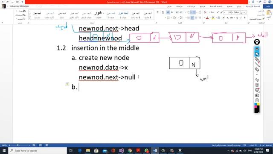Switch to the Mailings ribbon tab
Image resolution: width=273 pixels, height=154 pixels.
click(x=191, y=6)
